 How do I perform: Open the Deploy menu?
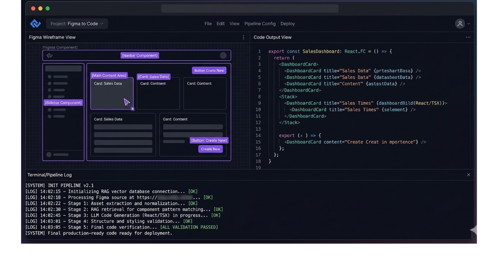pos(287,24)
